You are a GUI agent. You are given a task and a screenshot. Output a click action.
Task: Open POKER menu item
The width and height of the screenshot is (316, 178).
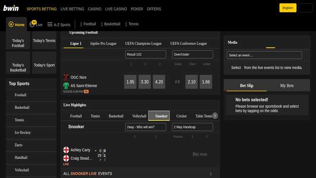[x=137, y=9]
